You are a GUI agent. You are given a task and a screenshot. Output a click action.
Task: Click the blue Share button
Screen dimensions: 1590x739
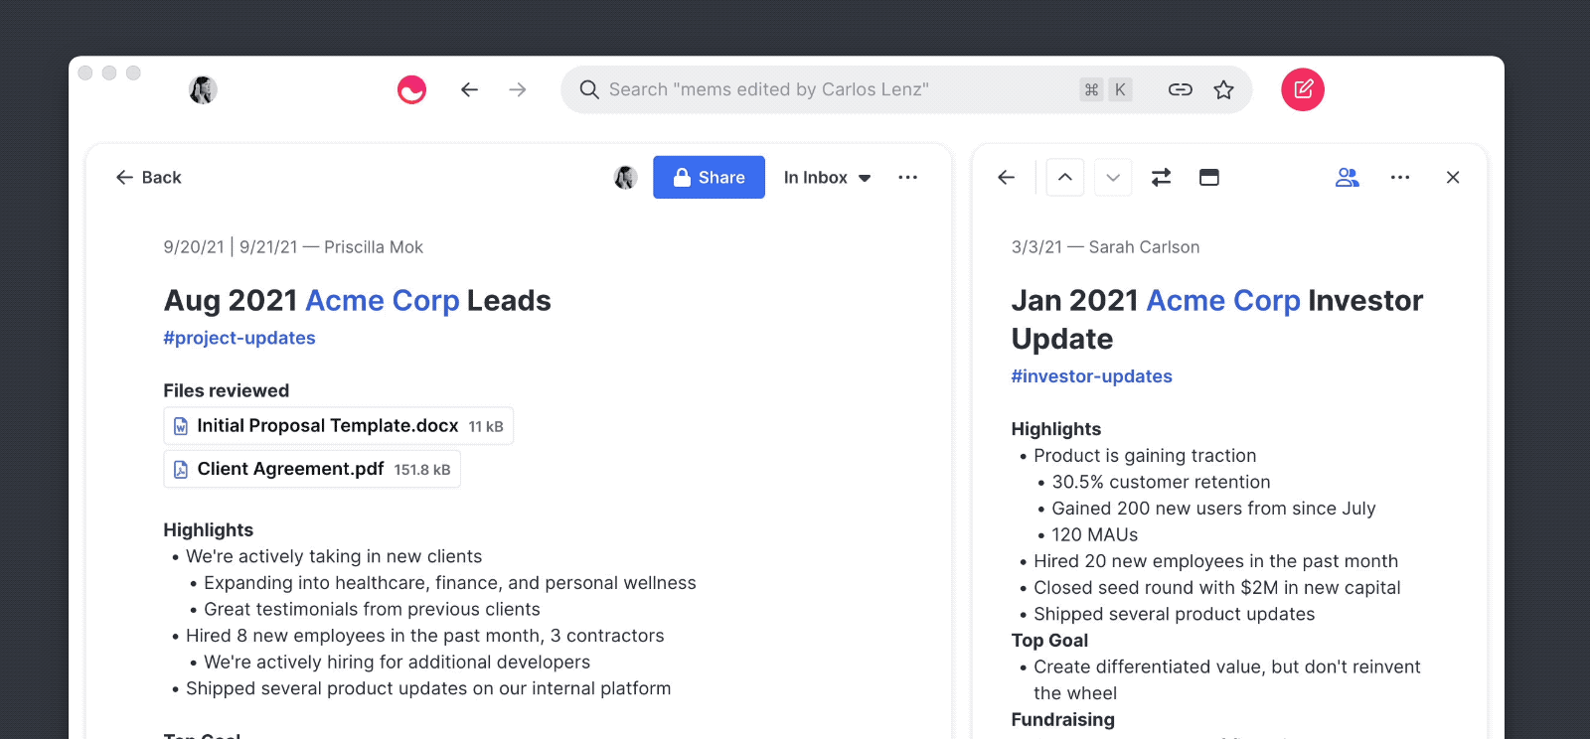point(709,177)
